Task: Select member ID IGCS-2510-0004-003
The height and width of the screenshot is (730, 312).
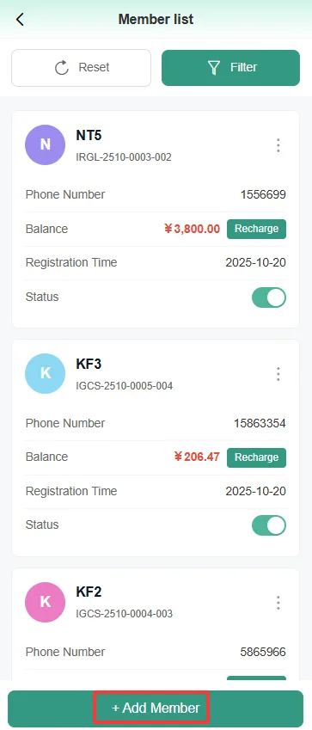Action: (125, 614)
